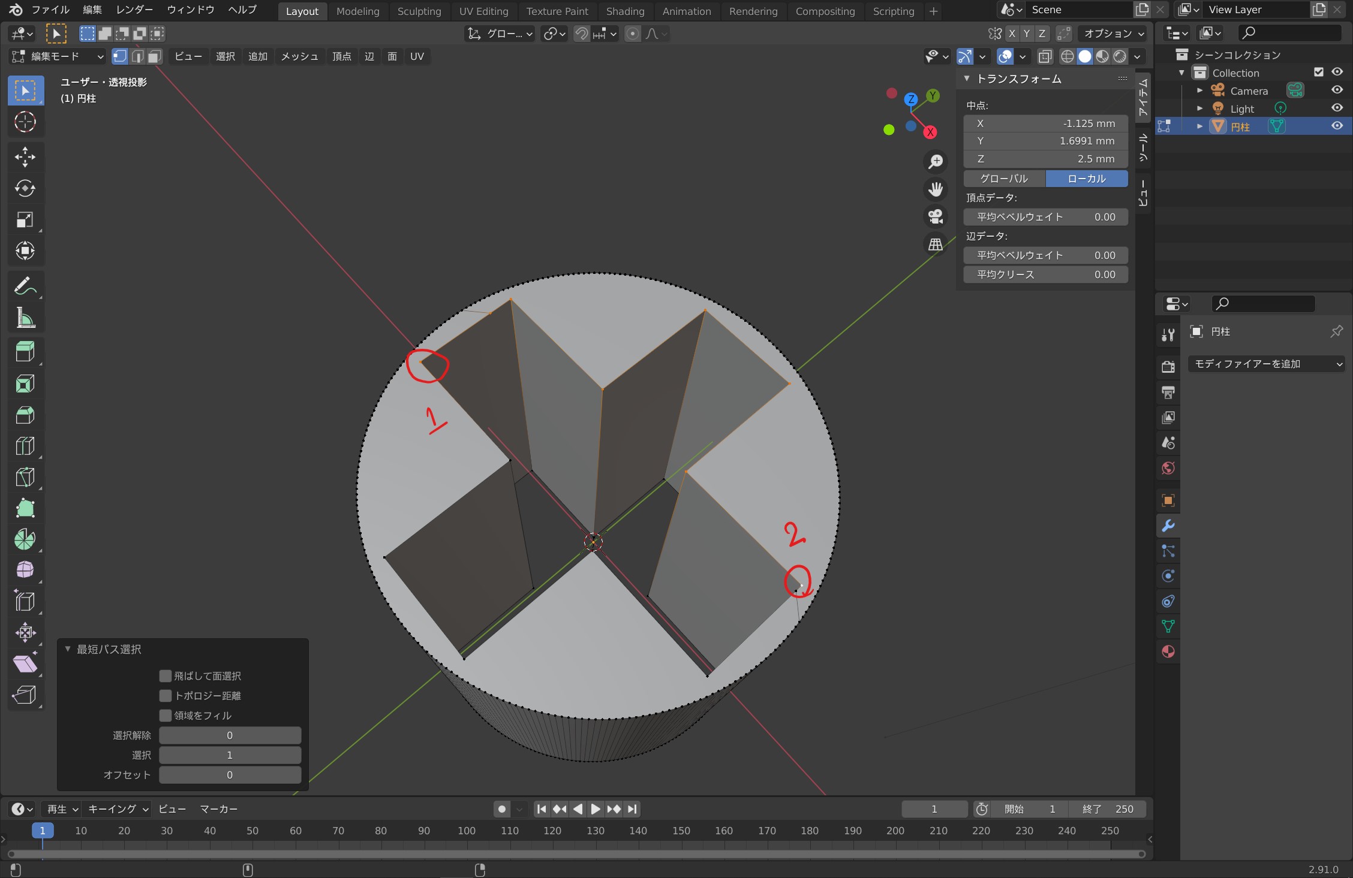
Task: Expand the Light item in outliner
Action: pos(1199,108)
